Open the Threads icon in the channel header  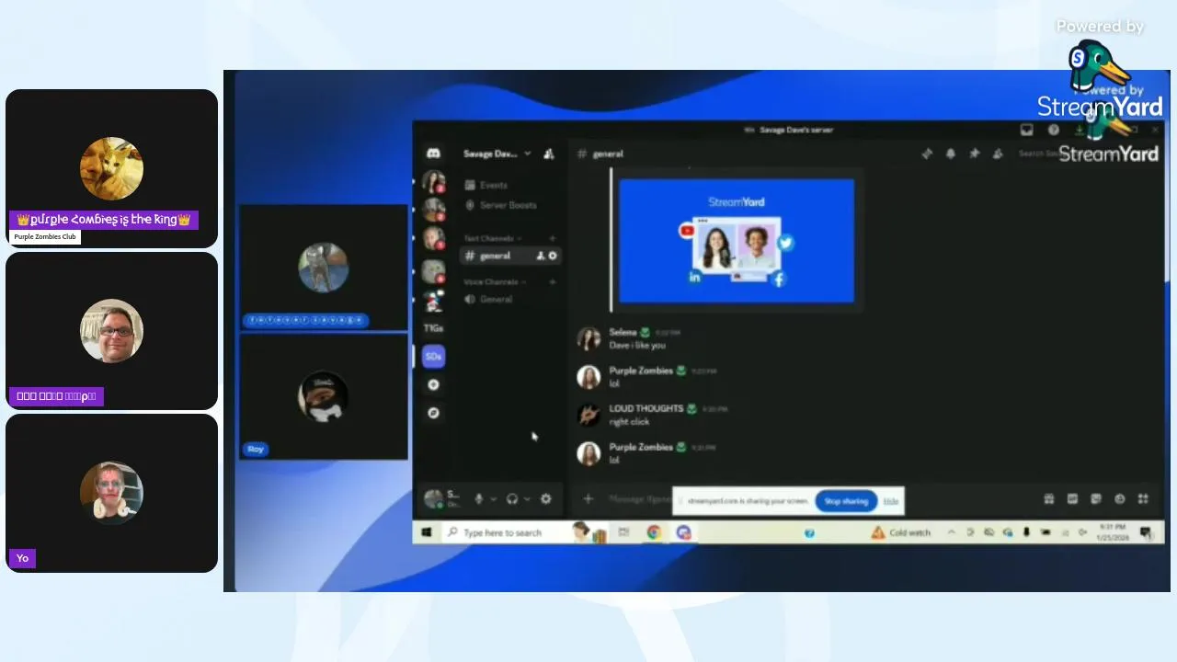(927, 154)
